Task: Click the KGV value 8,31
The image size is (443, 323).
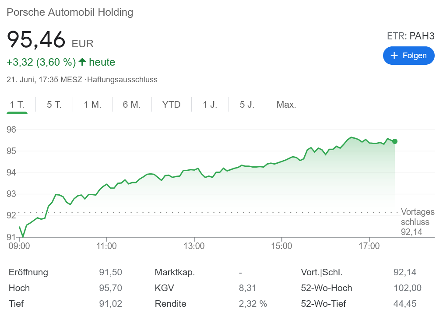Action: (247, 288)
